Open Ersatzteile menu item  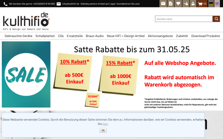click(75, 36)
